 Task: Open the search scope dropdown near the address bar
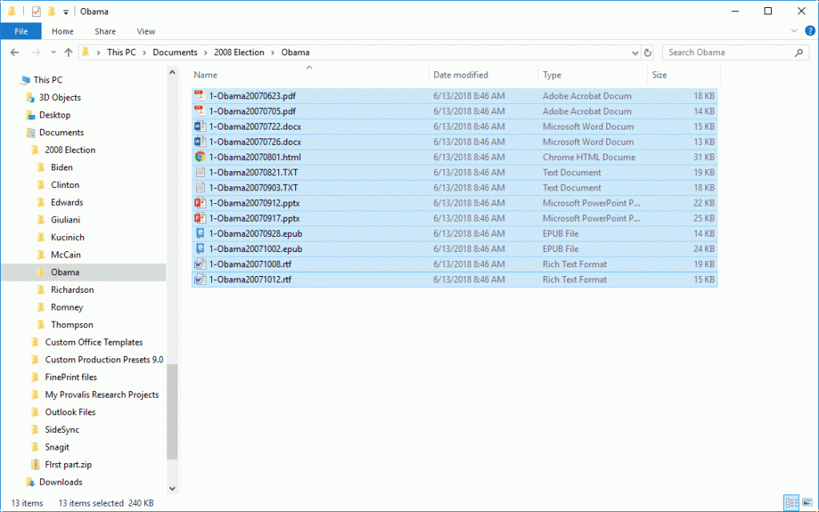[x=636, y=52]
